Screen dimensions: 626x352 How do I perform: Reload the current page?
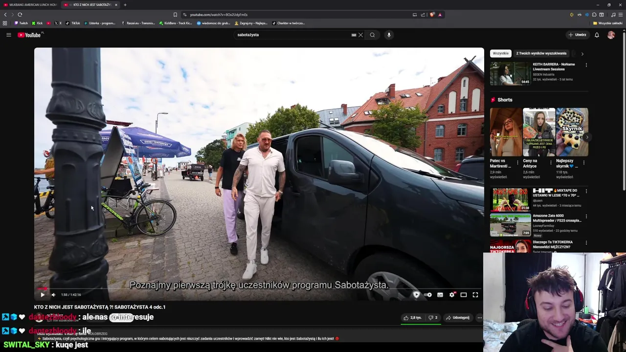coord(20,15)
